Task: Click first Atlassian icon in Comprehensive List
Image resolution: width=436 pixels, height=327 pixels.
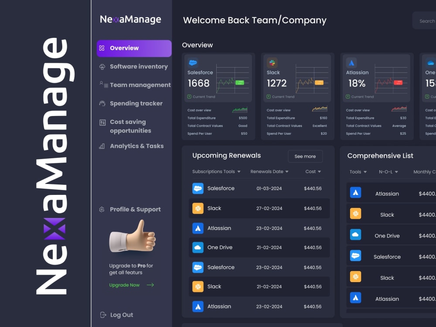Action: [x=355, y=192]
